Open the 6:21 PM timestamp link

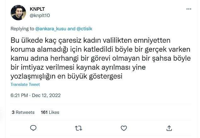[x=20, y=95]
